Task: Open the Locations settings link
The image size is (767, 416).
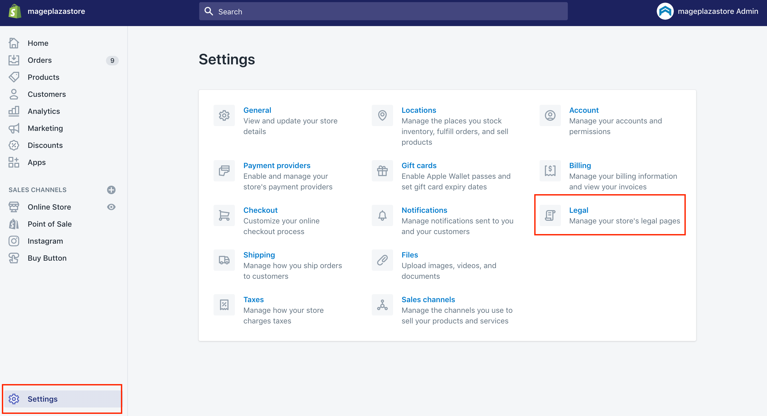Action: (x=419, y=110)
